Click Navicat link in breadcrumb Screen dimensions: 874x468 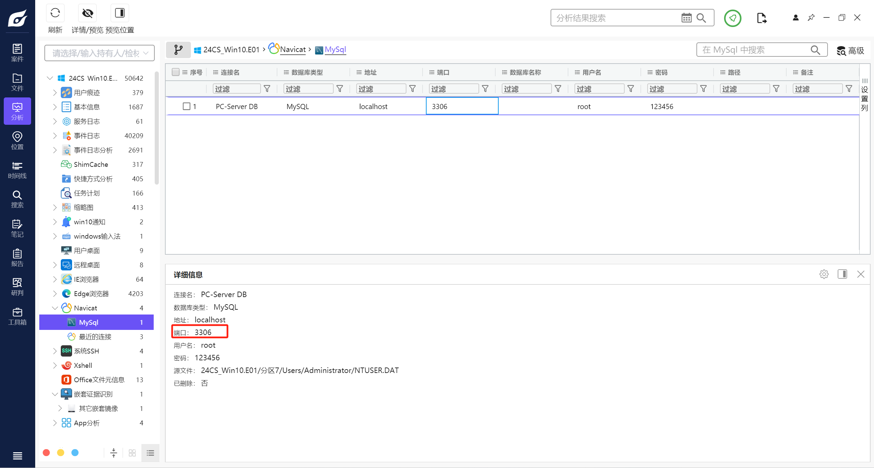[293, 50]
